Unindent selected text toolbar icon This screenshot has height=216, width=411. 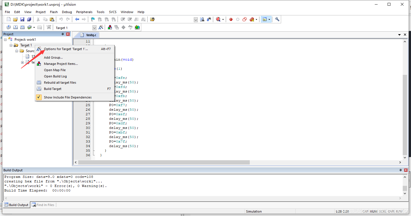130,19
